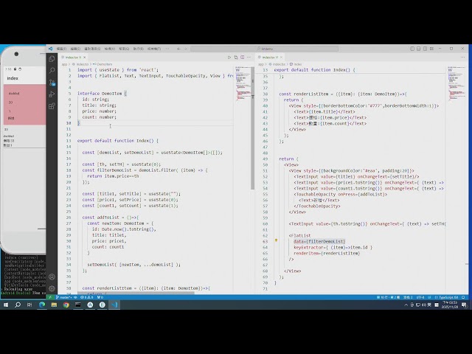The height and width of the screenshot is (354, 472).
Task: Open the first menu in the menu bar
Action: click(61, 48)
